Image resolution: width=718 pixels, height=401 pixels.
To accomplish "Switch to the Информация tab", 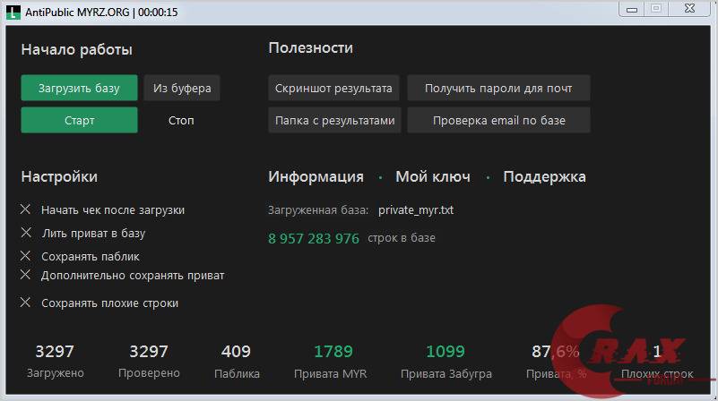I will pyautogui.click(x=316, y=176).
